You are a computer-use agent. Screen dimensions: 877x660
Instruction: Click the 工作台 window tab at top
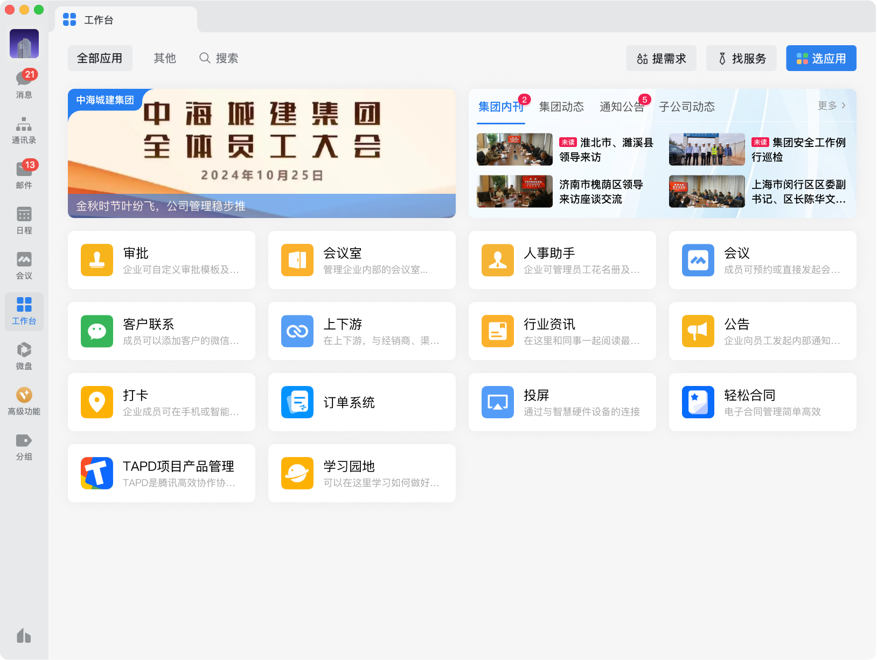126,20
